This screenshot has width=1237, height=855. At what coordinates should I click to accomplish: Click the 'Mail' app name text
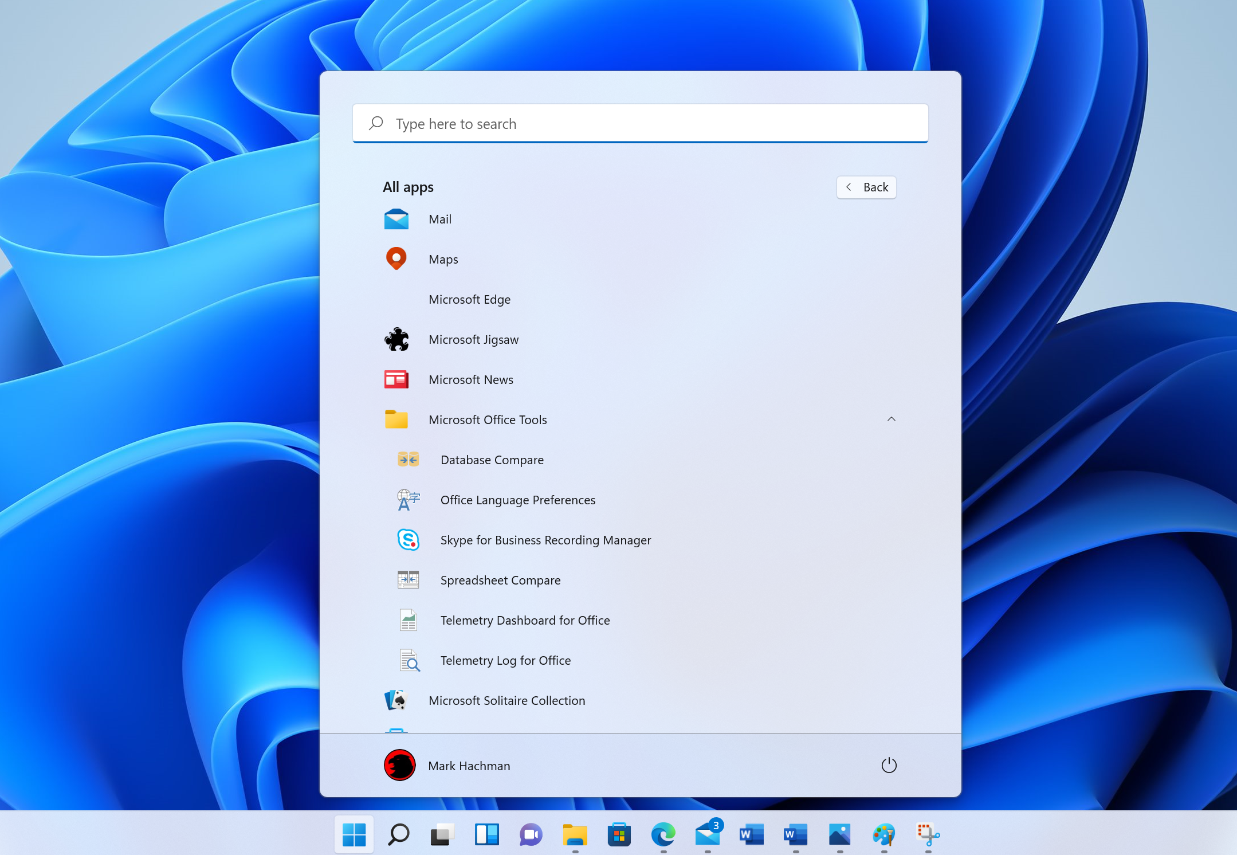tap(440, 219)
